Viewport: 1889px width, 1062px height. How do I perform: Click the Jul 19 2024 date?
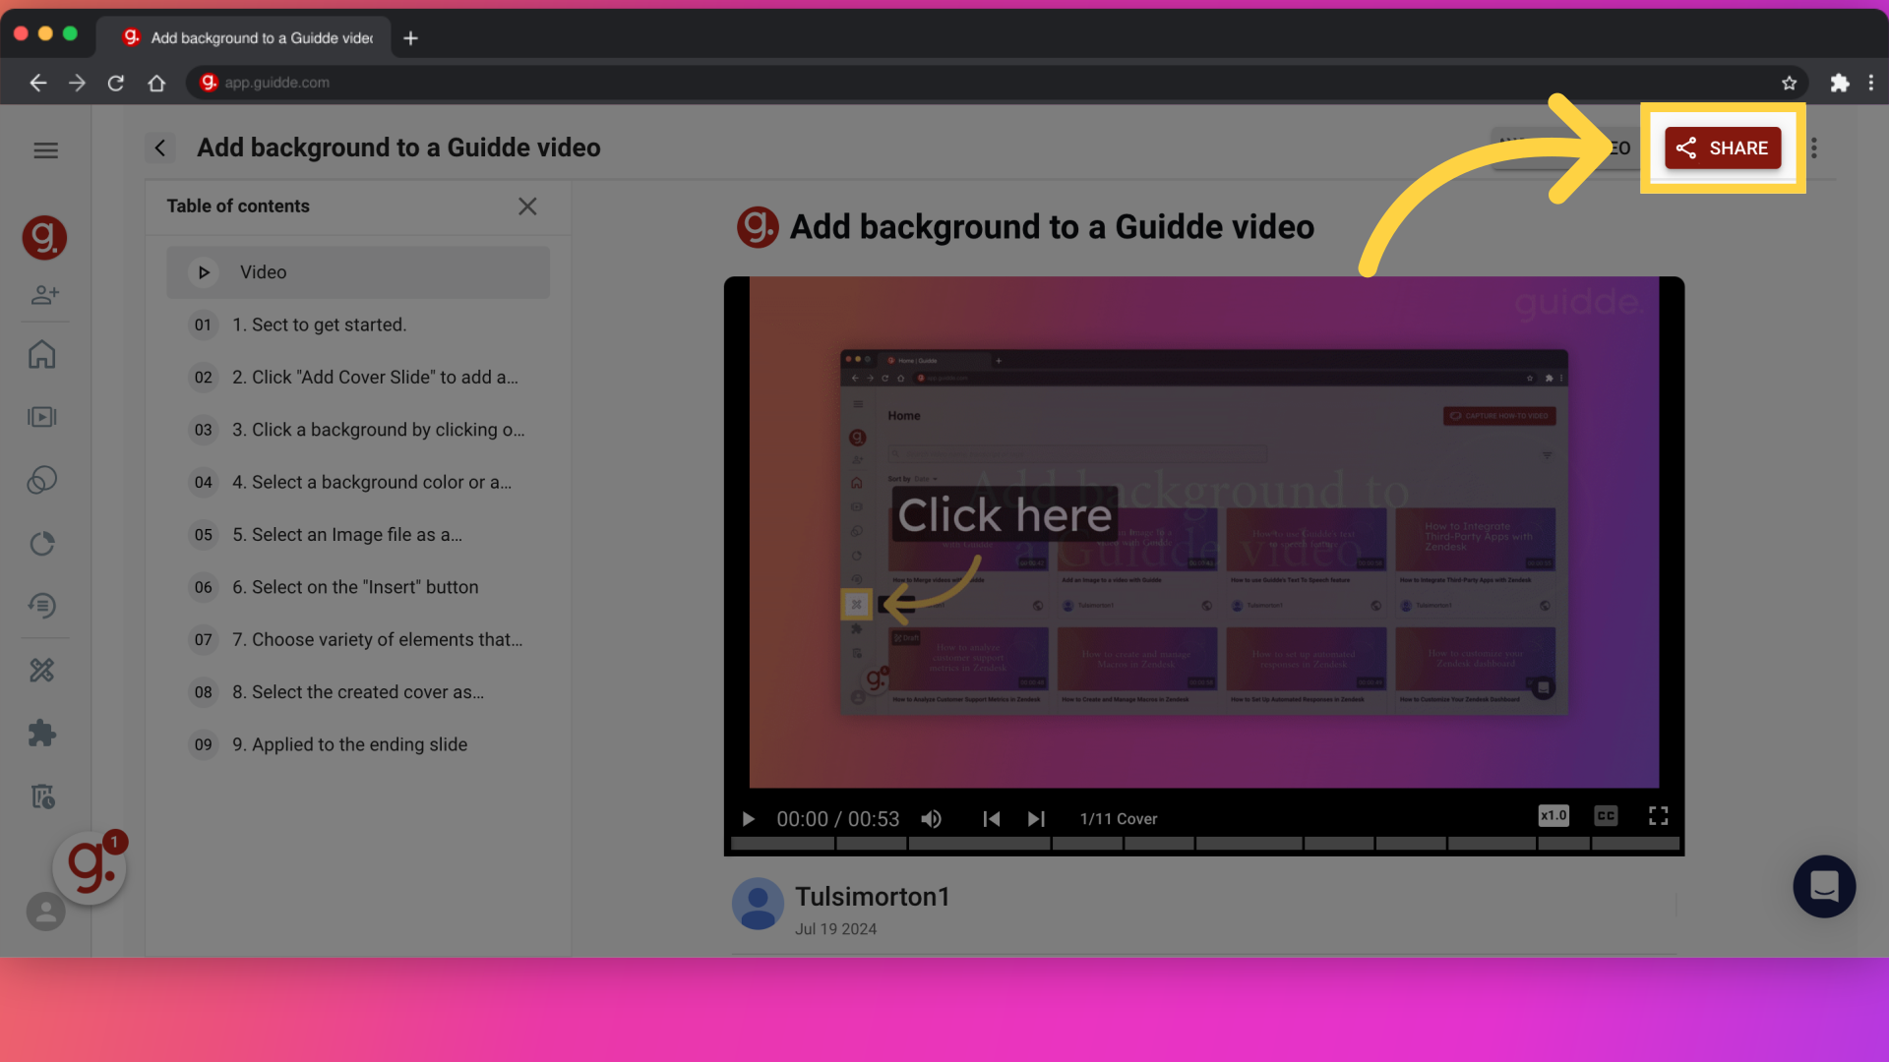pos(835,929)
